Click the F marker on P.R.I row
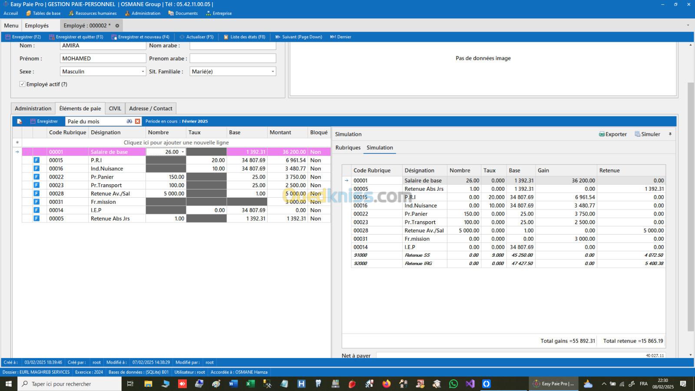 click(36, 160)
